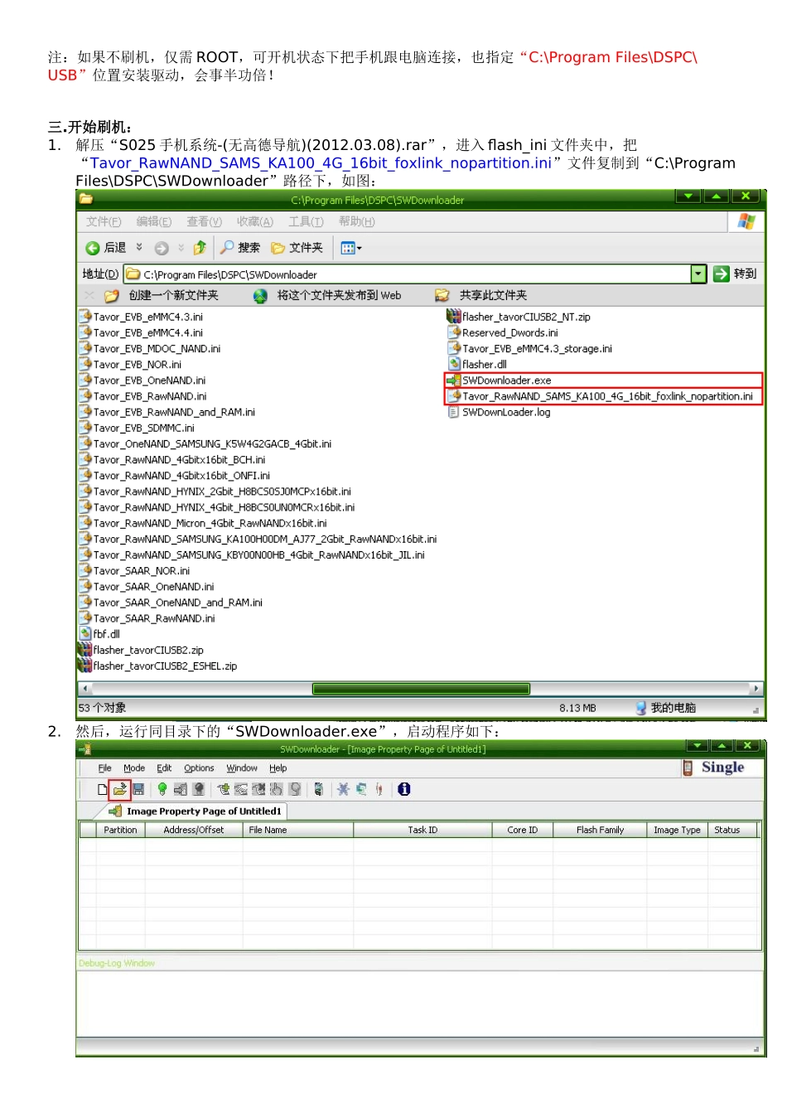Expand the Back history chevron

click(139, 247)
